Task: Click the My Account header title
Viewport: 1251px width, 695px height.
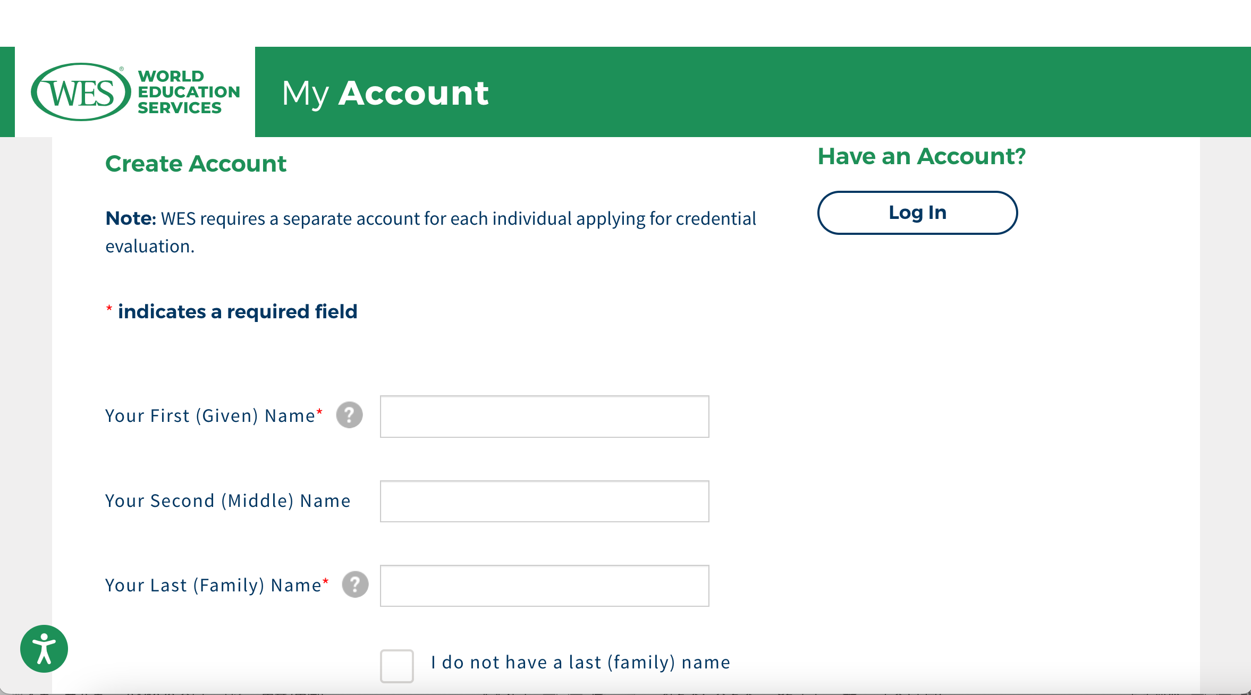Action: (385, 93)
